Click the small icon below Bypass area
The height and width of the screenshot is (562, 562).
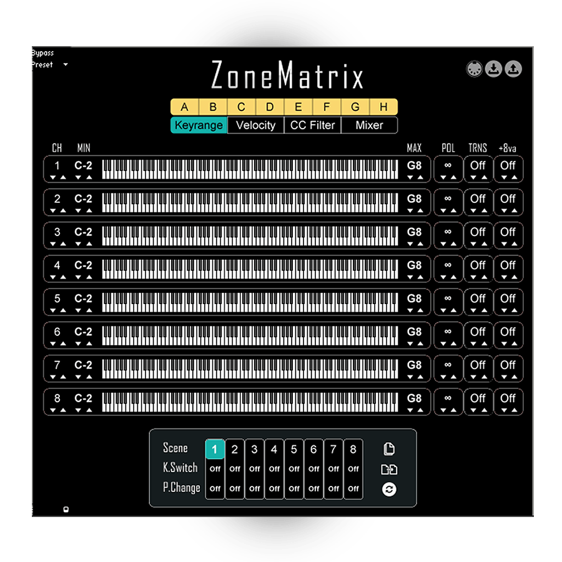(x=66, y=510)
